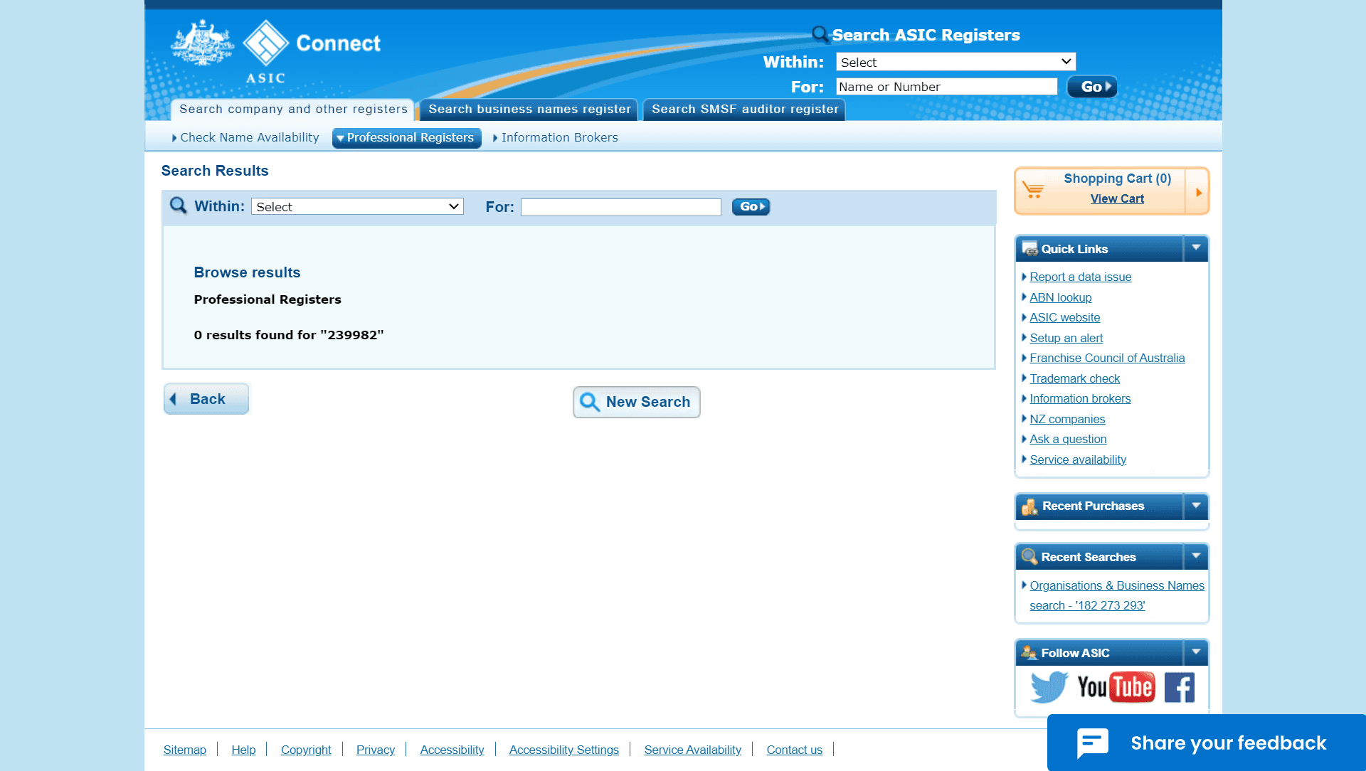Collapse the Recent Searches panel

(x=1196, y=556)
